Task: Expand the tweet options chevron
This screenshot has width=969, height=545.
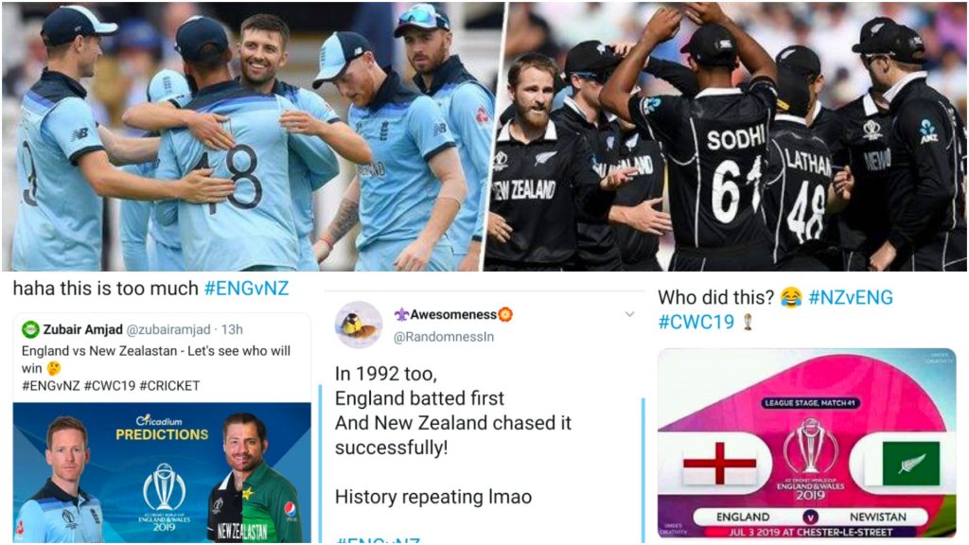Action: (x=629, y=314)
